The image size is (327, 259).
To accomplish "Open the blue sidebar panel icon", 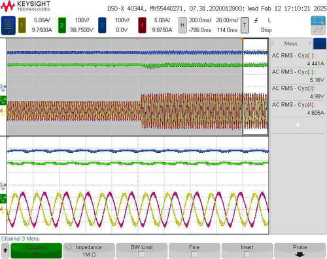I will [320, 43].
